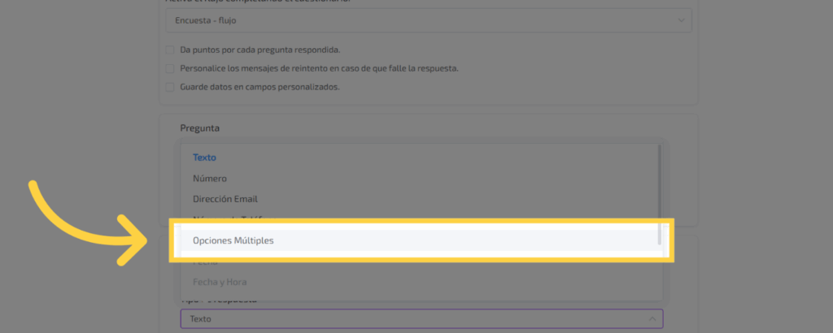Choose the "Número" option in the list
This screenshot has height=333, width=833.
(210, 178)
